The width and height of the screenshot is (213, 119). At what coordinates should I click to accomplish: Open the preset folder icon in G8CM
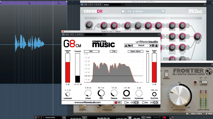(x=129, y=46)
